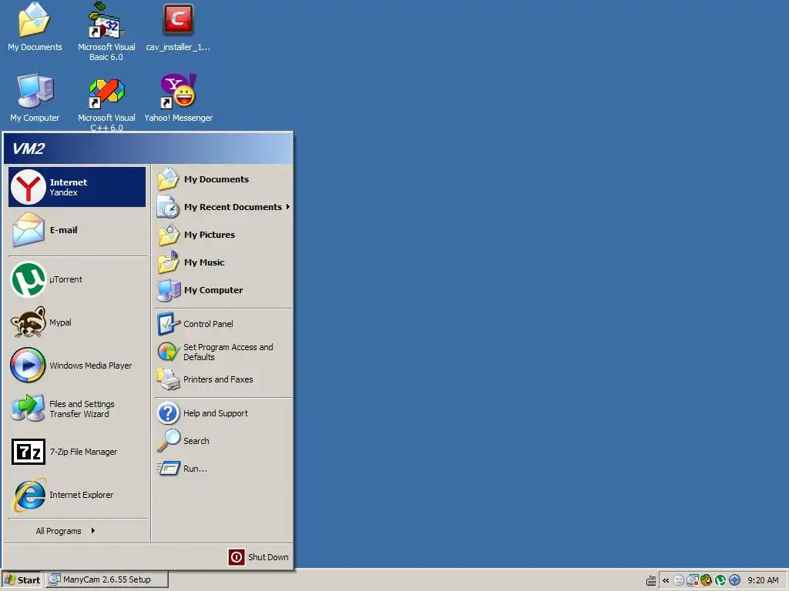
Task: Open Search from Start menu
Action: tap(223, 441)
